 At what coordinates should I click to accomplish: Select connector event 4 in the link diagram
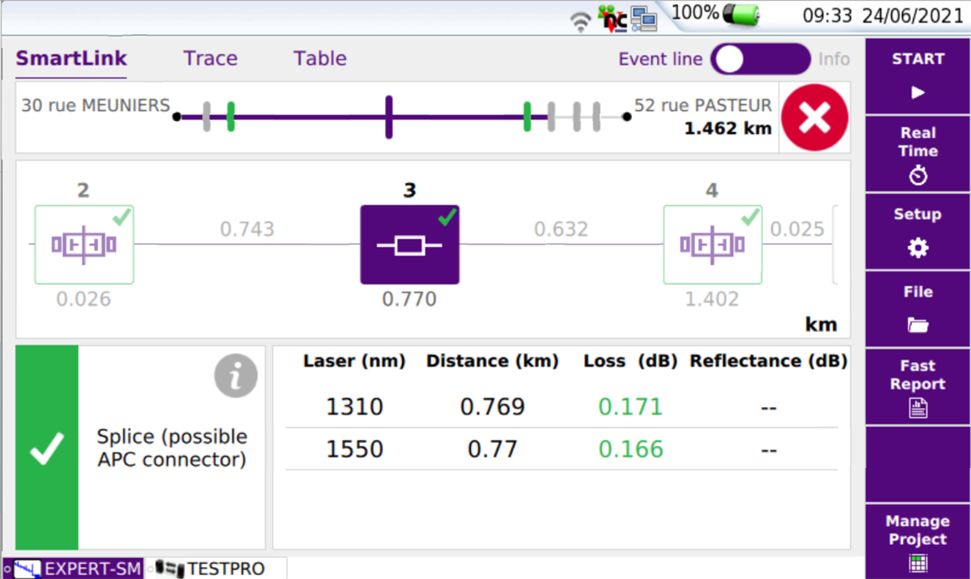tap(712, 244)
